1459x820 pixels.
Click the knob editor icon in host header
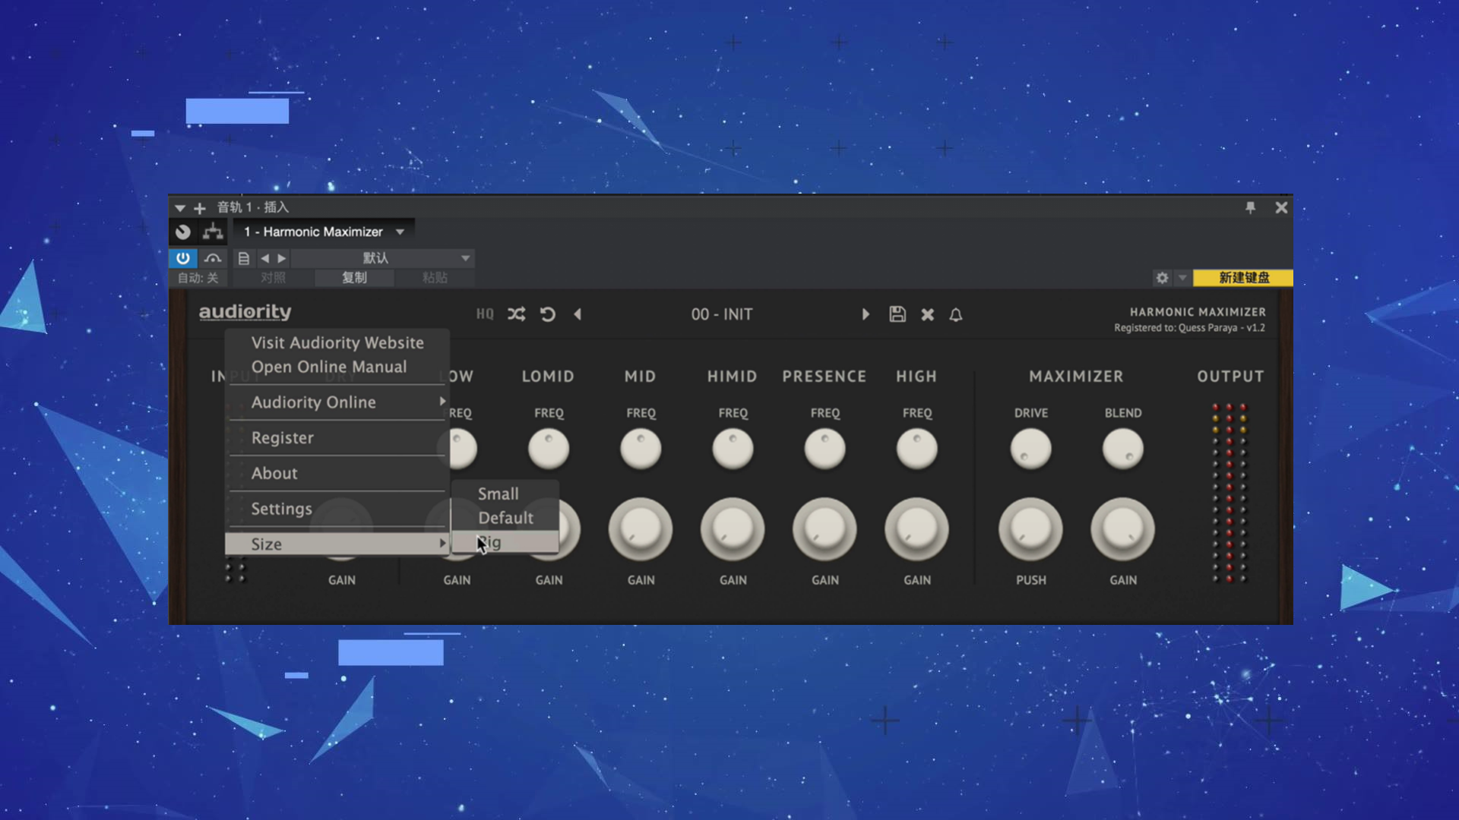pyautogui.click(x=183, y=232)
